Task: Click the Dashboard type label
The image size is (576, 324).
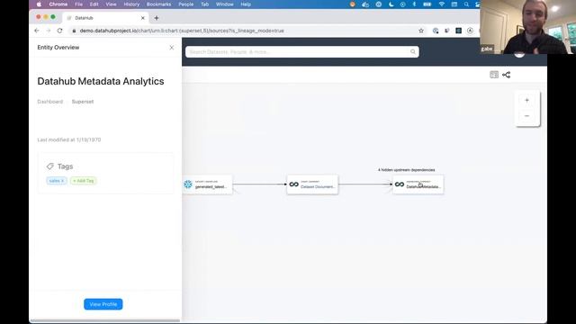Action: pos(50,102)
